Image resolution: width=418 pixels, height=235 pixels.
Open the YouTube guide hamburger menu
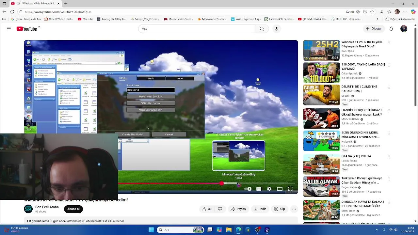point(9,29)
